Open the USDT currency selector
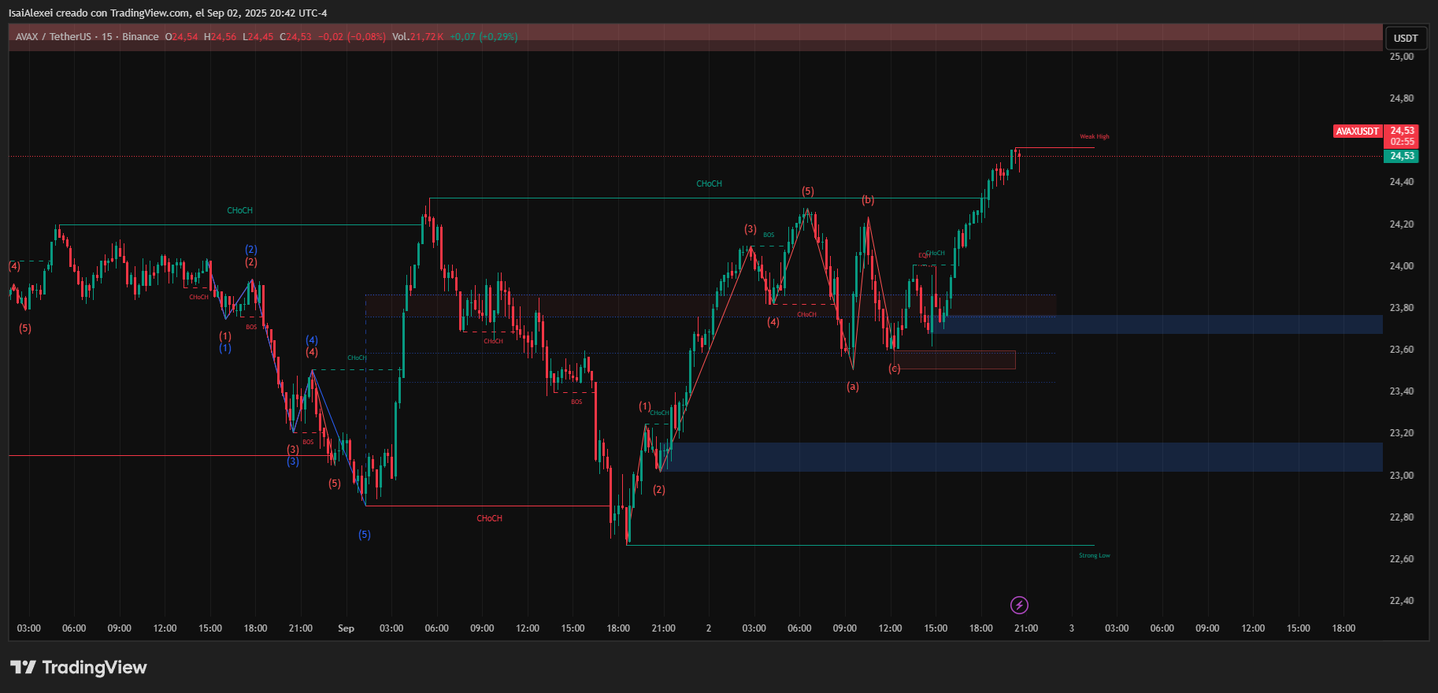The image size is (1438, 693). coord(1405,38)
